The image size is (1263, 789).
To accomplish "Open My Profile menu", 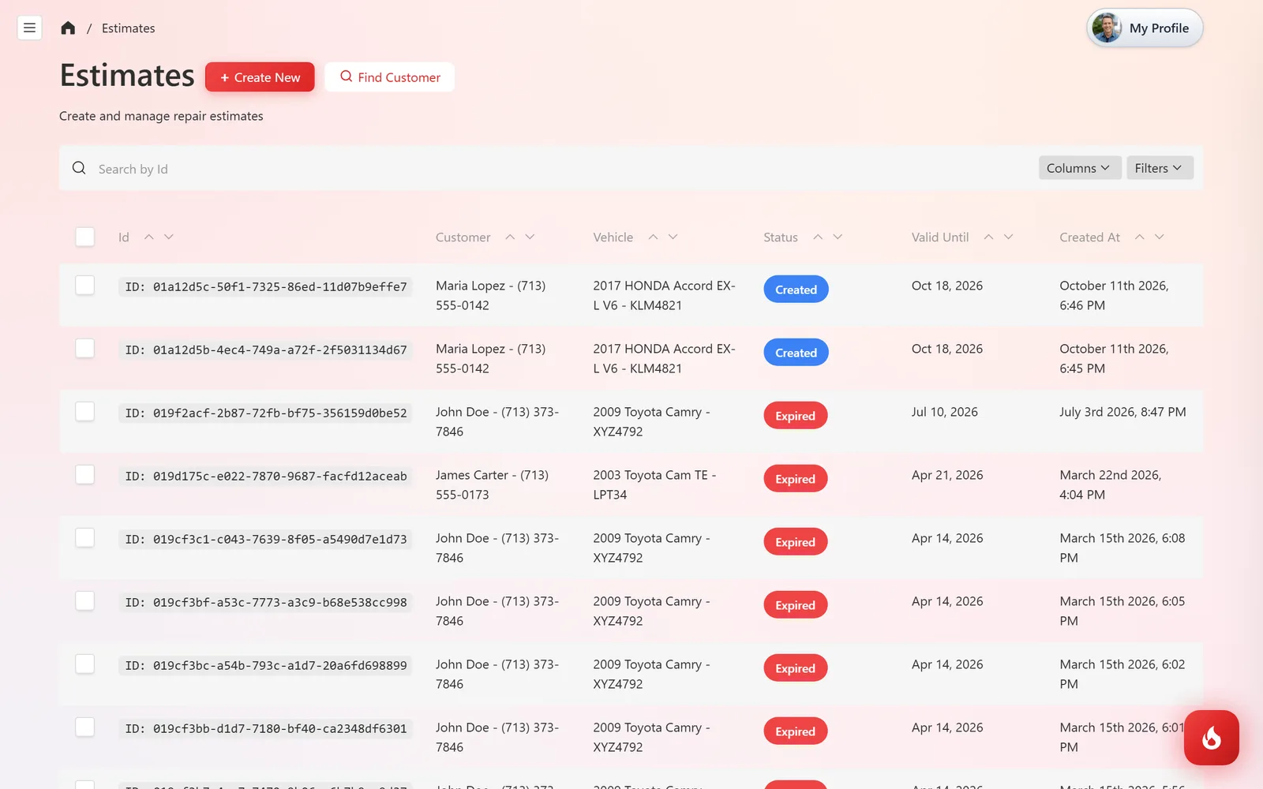I will pos(1145,28).
